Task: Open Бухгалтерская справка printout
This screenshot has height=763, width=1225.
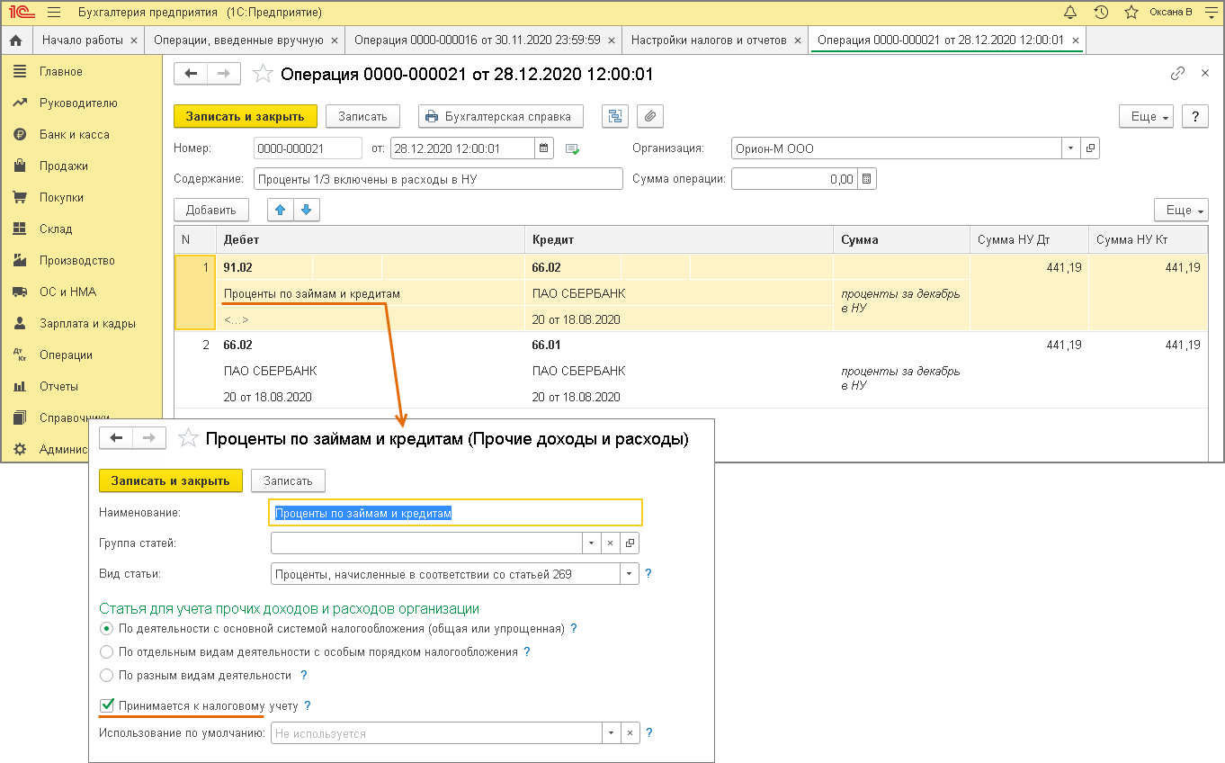Action: [x=501, y=116]
